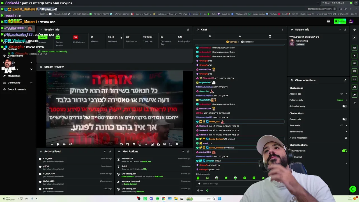
Task: Play the stream preview video
Action: (x=58, y=144)
